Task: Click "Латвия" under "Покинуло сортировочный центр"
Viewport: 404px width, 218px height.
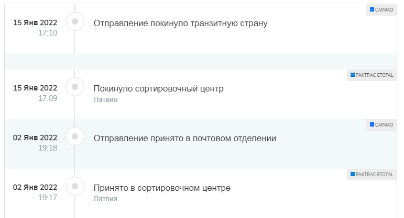Action: pos(105,99)
